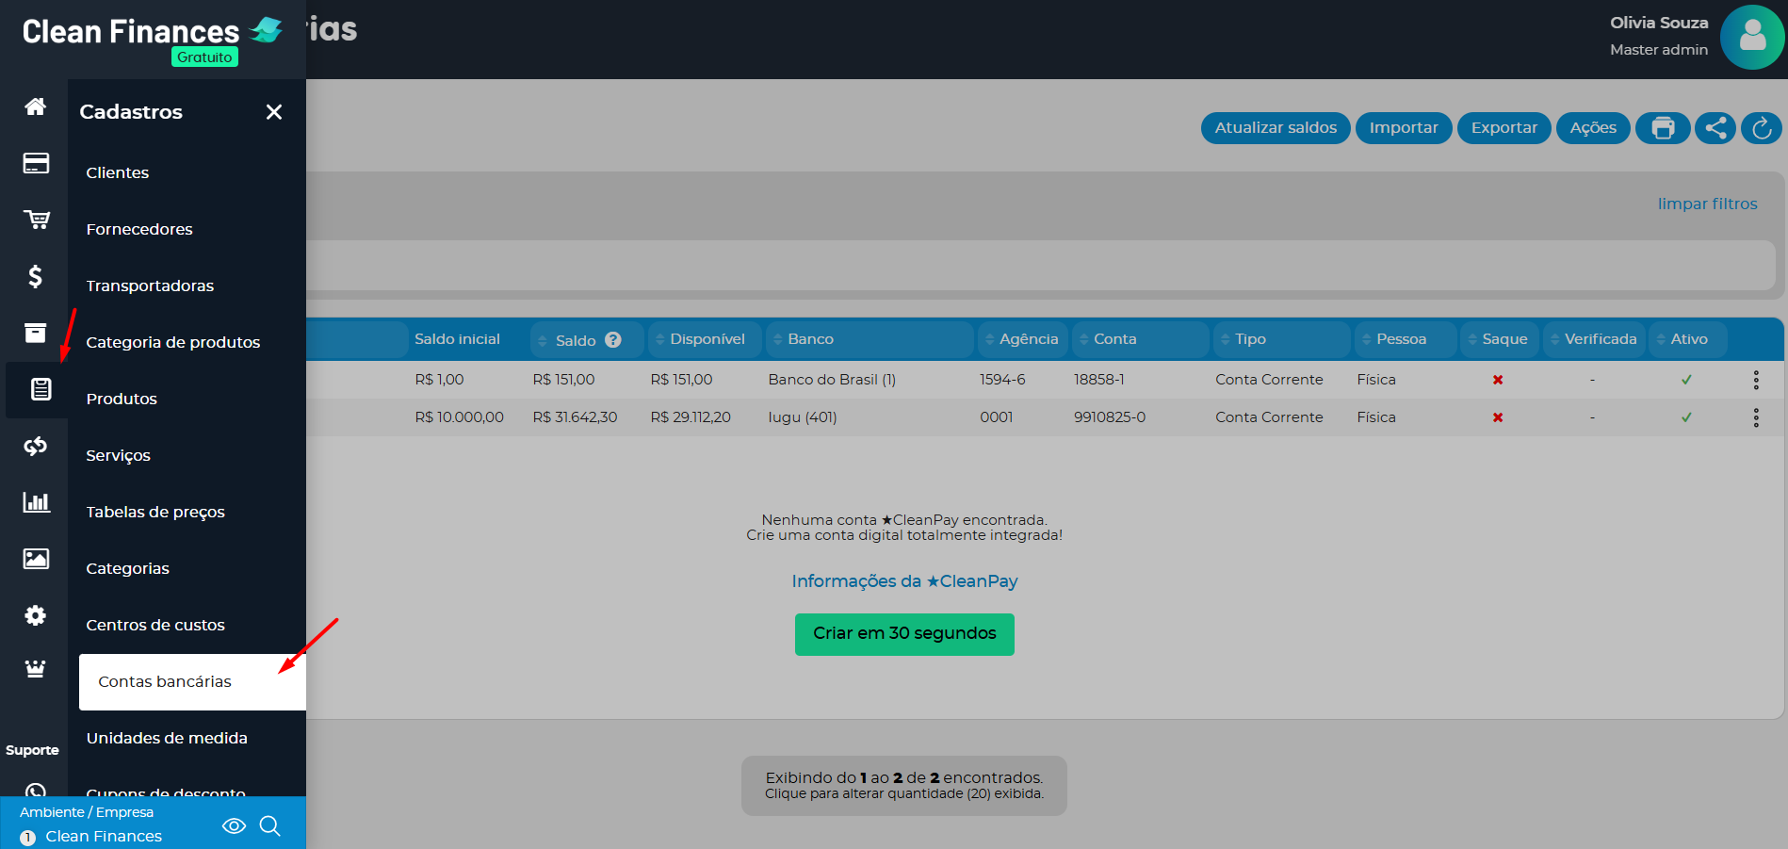Image resolution: width=1788 pixels, height=849 pixels.
Task: Click Criar em 30 segundos button
Action: [904, 634]
